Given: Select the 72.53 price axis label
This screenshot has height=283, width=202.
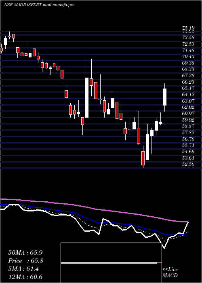Looking at the screenshot, I should pyautogui.click(x=188, y=44).
